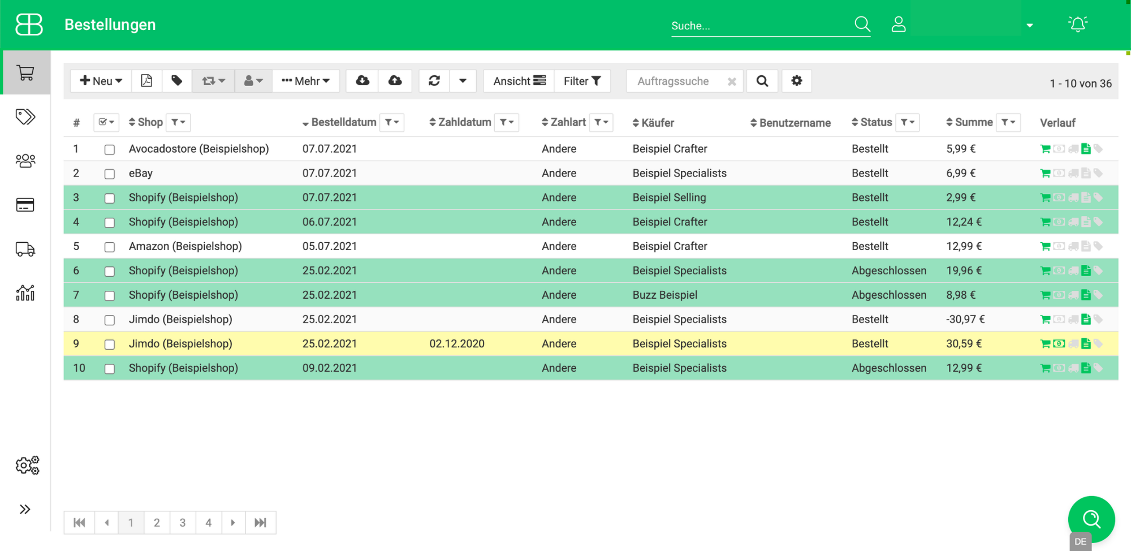Select the eBay order checkbox
This screenshot has height=551, width=1131.
[110, 174]
